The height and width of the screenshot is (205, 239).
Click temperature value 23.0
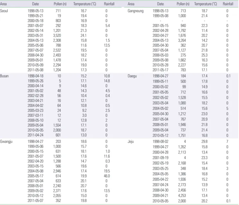204,114
